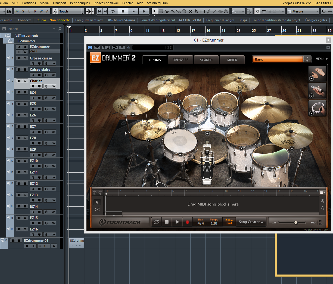The height and width of the screenshot is (284, 333).
Task: Search tracks with the magnifier icon
Action: tap(60, 29)
